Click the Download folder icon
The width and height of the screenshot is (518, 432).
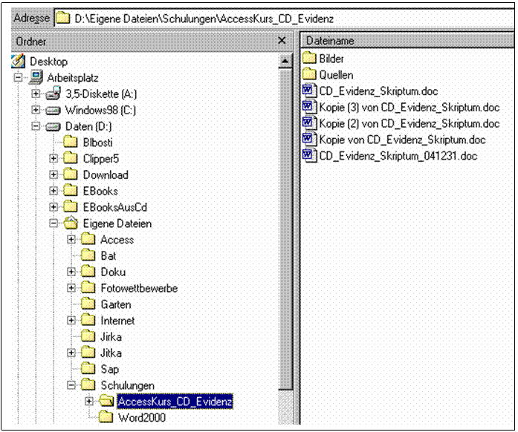71,174
